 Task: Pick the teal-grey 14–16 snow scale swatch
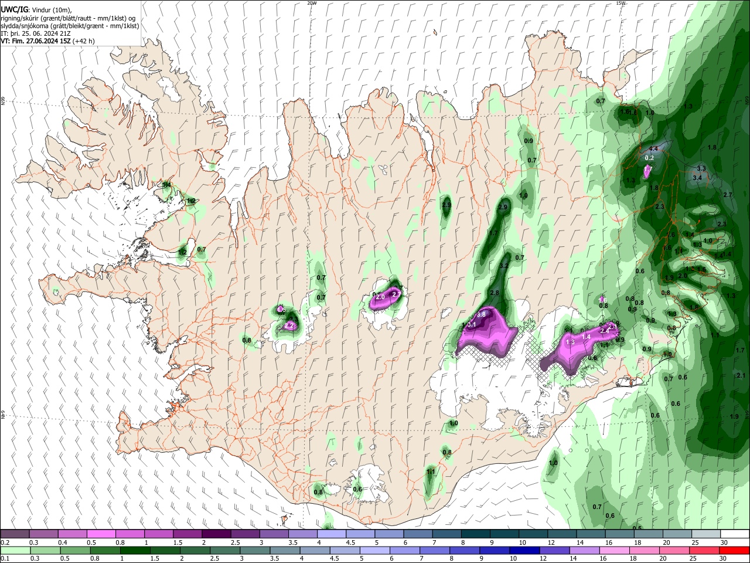click(591, 534)
